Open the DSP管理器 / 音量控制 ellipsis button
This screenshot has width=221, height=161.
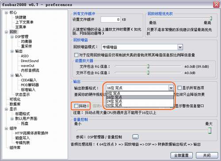tap(135, 137)
